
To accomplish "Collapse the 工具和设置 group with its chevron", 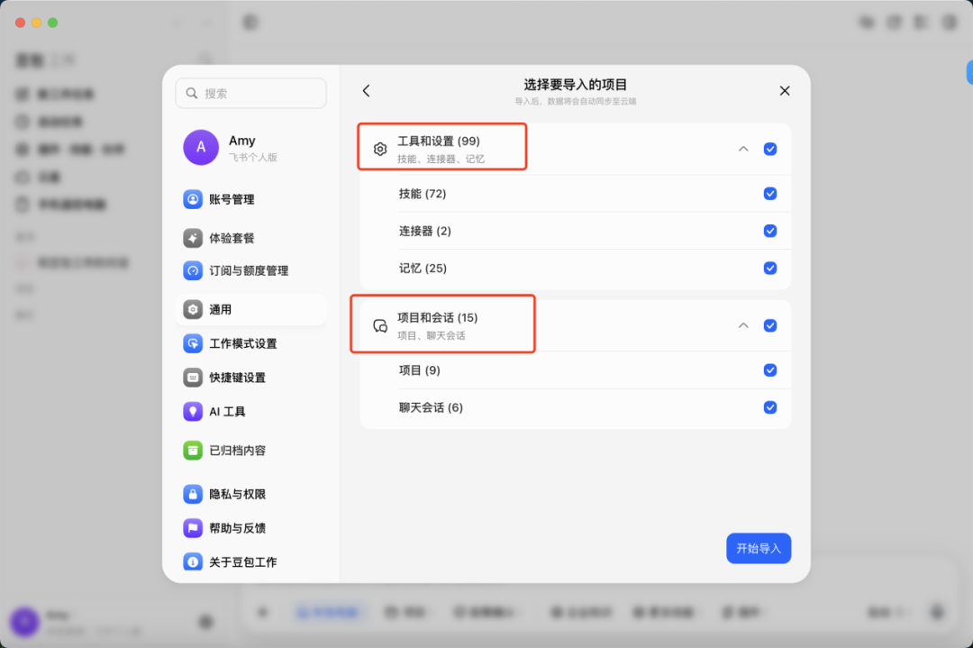I will pyautogui.click(x=743, y=149).
